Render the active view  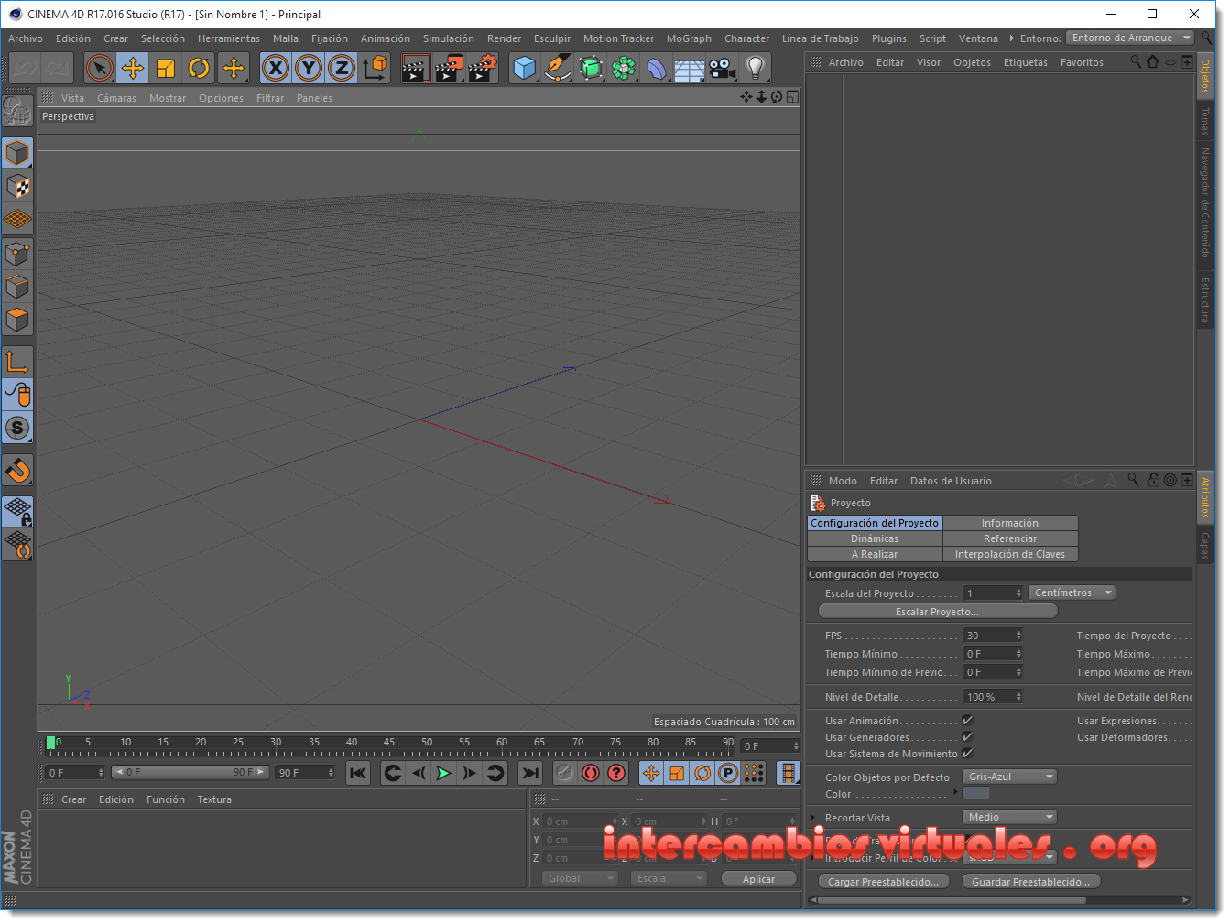pyautogui.click(x=415, y=68)
